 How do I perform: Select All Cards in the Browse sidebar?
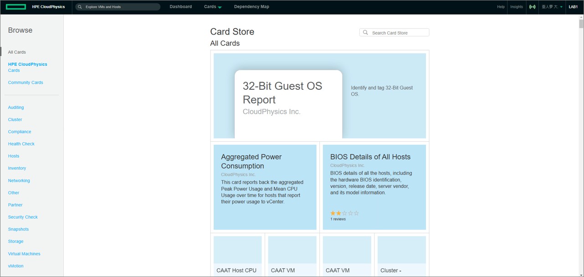(x=17, y=52)
